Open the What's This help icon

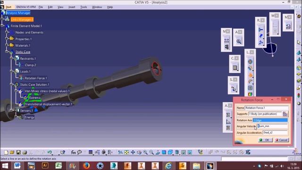[x=63, y=153]
